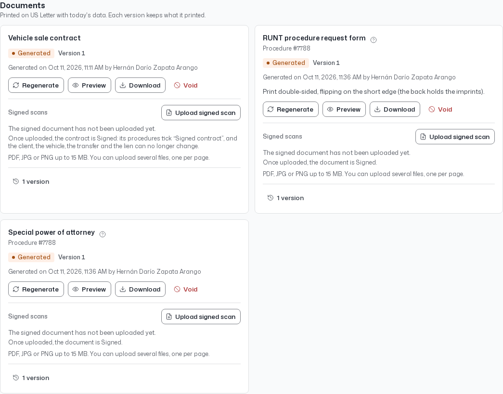Click the 'Generated on Oct 11, 2026, 11:11 AM' line
This screenshot has width=503, height=394.
click(103, 68)
